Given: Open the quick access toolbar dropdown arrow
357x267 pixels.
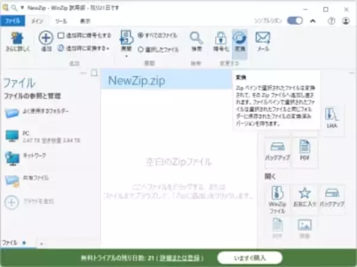Looking at the screenshot, I should pyautogui.click(x=23, y=8).
